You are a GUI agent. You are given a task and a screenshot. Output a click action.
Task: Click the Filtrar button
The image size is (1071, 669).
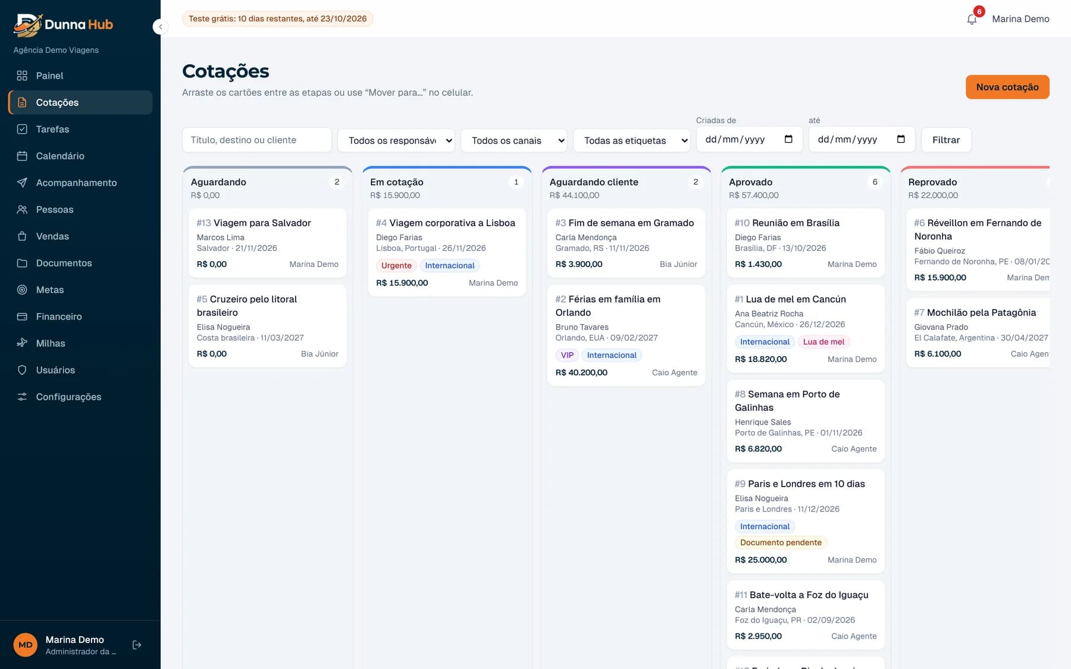click(x=946, y=140)
